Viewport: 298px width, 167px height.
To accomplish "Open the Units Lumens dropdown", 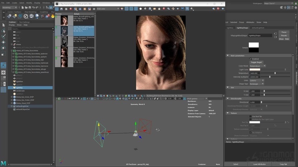I will pos(256,80).
